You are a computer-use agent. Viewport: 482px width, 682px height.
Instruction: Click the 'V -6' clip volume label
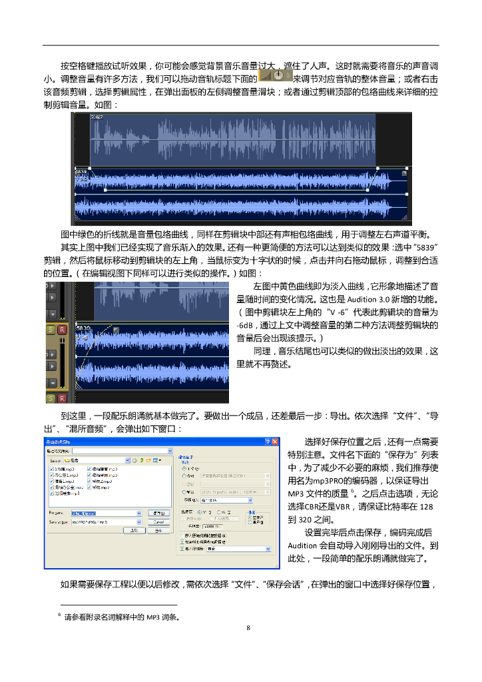click(82, 338)
